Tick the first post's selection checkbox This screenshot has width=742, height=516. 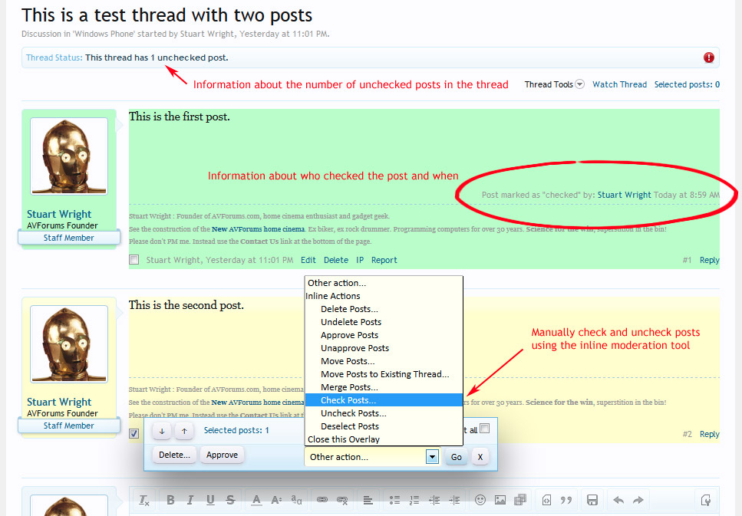tap(134, 260)
